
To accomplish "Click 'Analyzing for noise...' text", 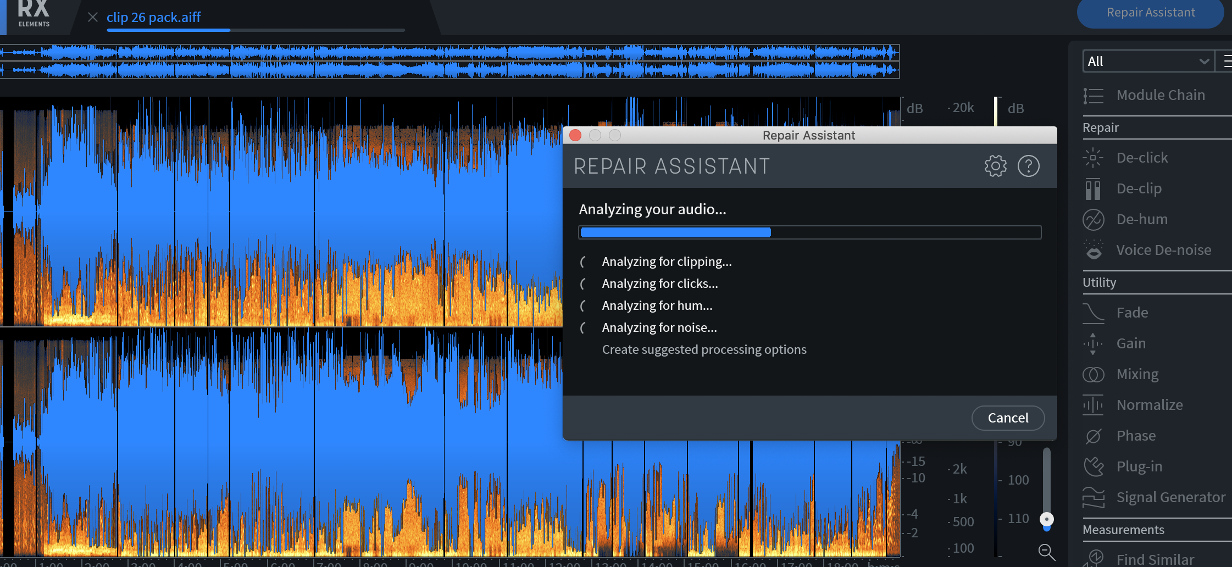I will pyautogui.click(x=659, y=327).
